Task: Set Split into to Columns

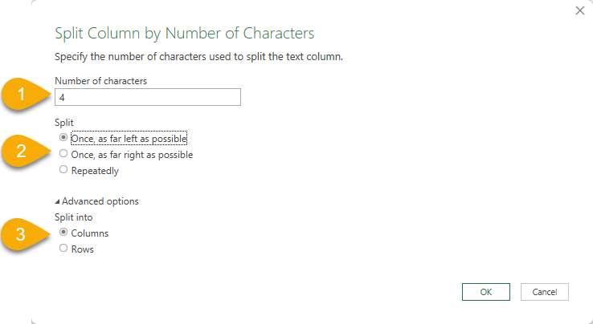Action: 63,233
